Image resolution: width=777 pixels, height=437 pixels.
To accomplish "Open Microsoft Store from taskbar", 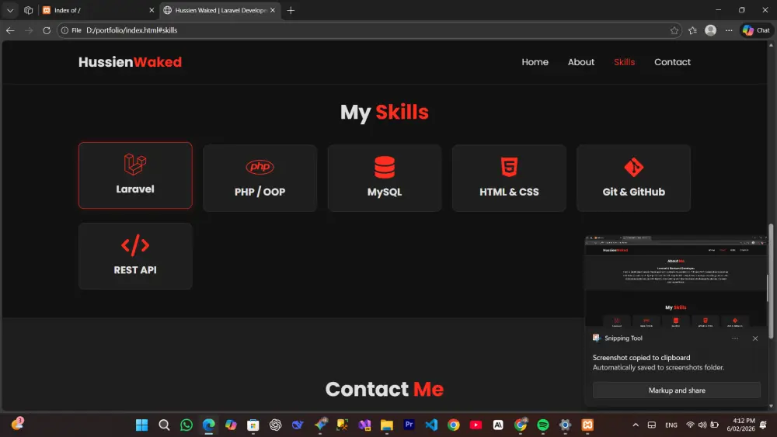I will tap(253, 425).
